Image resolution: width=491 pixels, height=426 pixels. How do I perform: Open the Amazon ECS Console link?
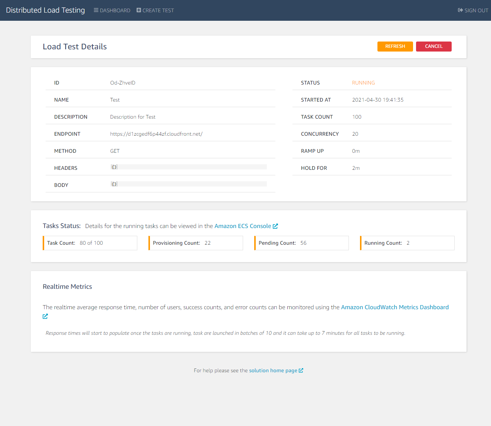pyautogui.click(x=242, y=226)
